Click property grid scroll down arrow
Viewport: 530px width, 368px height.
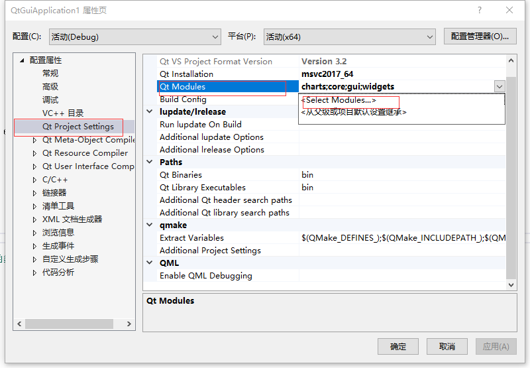511,285
